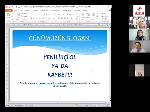Click the GÜNÜMÜZÜN SLOGANI slide title
The width and height of the screenshot is (150, 112).
[x=60, y=38]
